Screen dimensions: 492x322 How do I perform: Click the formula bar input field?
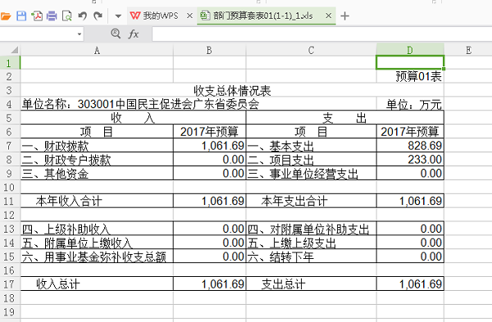click(x=322, y=34)
